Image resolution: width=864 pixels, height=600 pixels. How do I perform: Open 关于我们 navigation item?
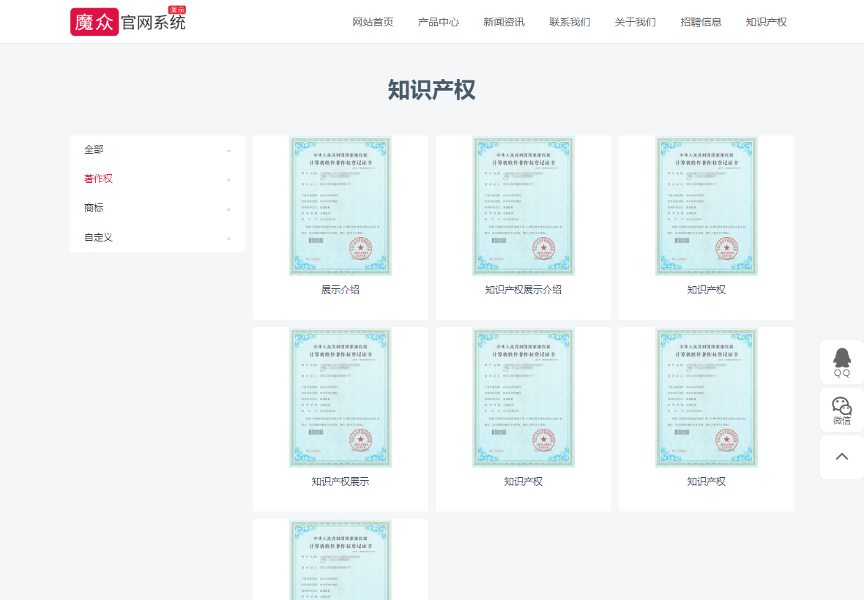pos(636,22)
